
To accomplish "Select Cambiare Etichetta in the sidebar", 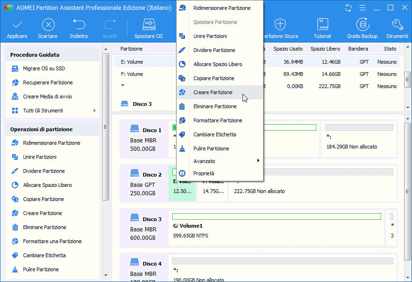I will point(38,255).
